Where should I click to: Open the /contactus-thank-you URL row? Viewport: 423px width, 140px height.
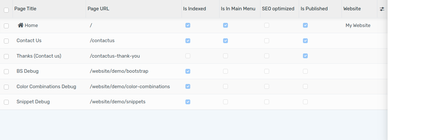[x=115, y=56]
